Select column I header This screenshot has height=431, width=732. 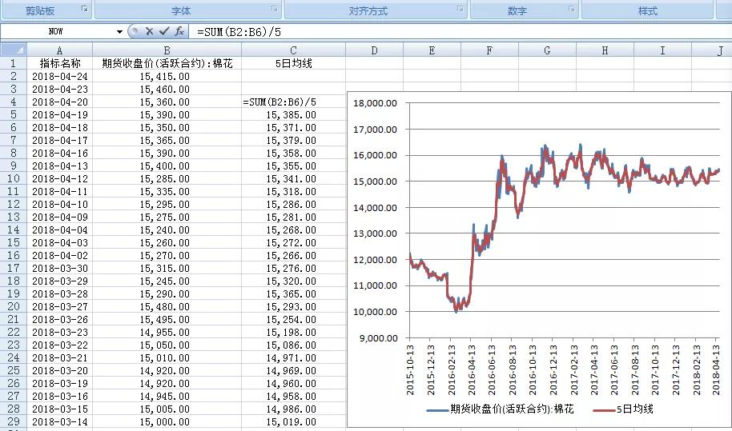662,50
